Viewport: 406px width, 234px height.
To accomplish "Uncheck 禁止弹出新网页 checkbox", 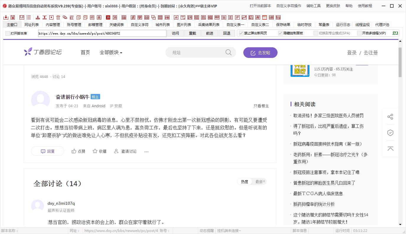I will tap(241, 33).
